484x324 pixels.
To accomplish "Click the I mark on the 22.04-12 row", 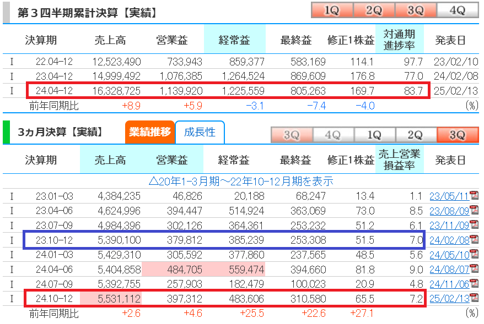I will point(12,62).
